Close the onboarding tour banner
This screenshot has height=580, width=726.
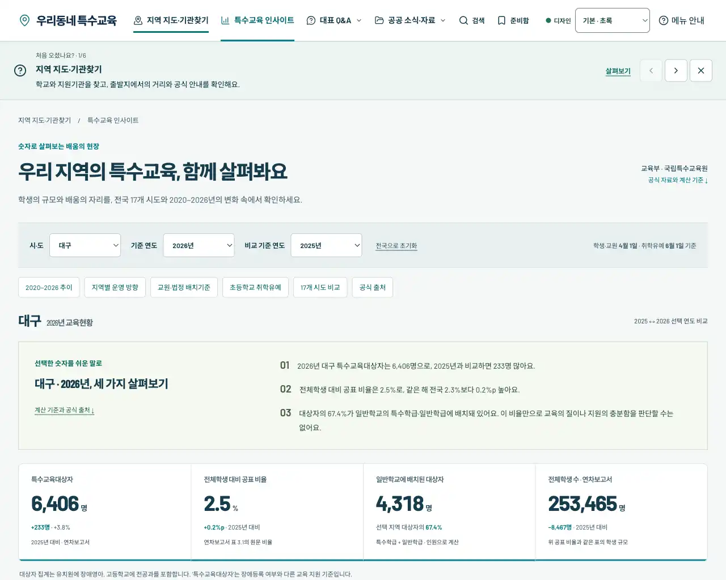click(701, 71)
